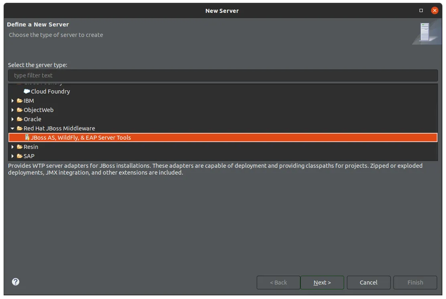Click the help question mark icon
Viewport: 446px width, 299px height.
point(16,282)
